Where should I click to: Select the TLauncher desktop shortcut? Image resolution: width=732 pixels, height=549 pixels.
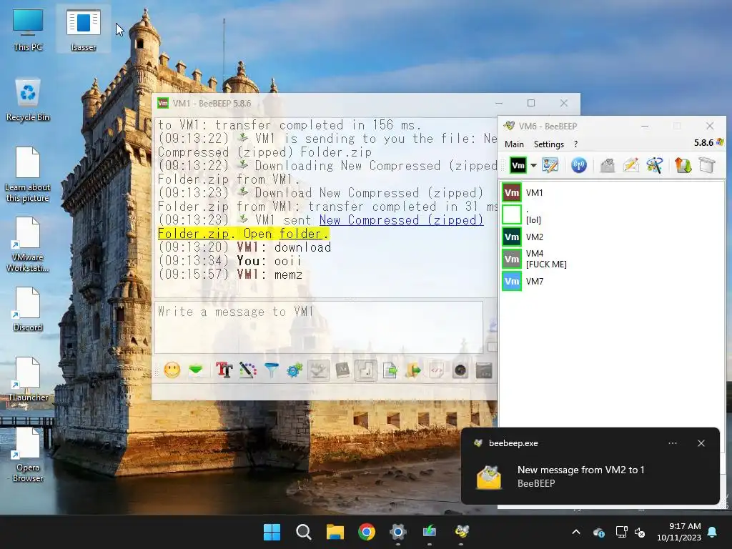tap(28, 379)
